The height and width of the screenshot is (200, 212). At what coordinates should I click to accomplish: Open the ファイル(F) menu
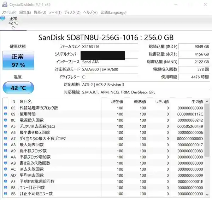click(x=9, y=12)
